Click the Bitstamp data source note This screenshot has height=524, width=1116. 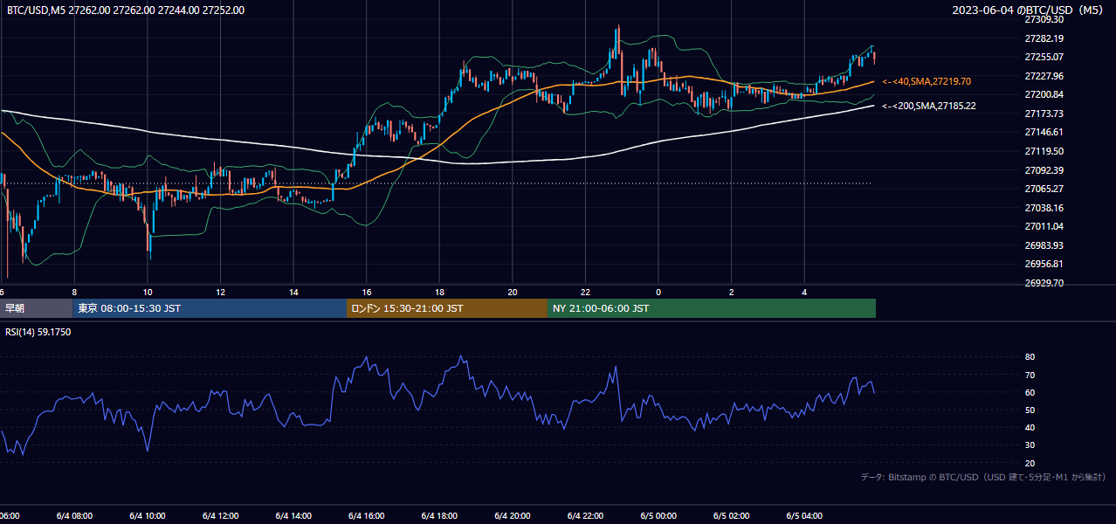pos(983,478)
